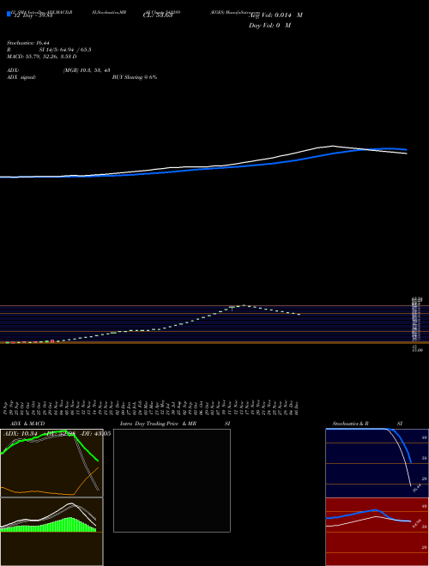Click the '(MGR) 10.3, 53, 43' ADX values

coord(87,70)
